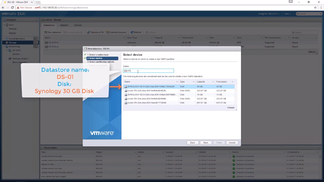Image resolution: width=324 pixels, height=182 pixels.
Task: Reload the page with browser refresh icon
Action: tap(13, 8)
